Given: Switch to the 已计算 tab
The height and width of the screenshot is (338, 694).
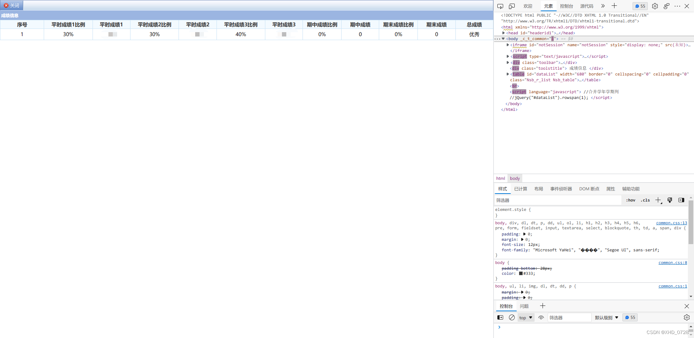Looking at the screenshot, I should [520, 189].
